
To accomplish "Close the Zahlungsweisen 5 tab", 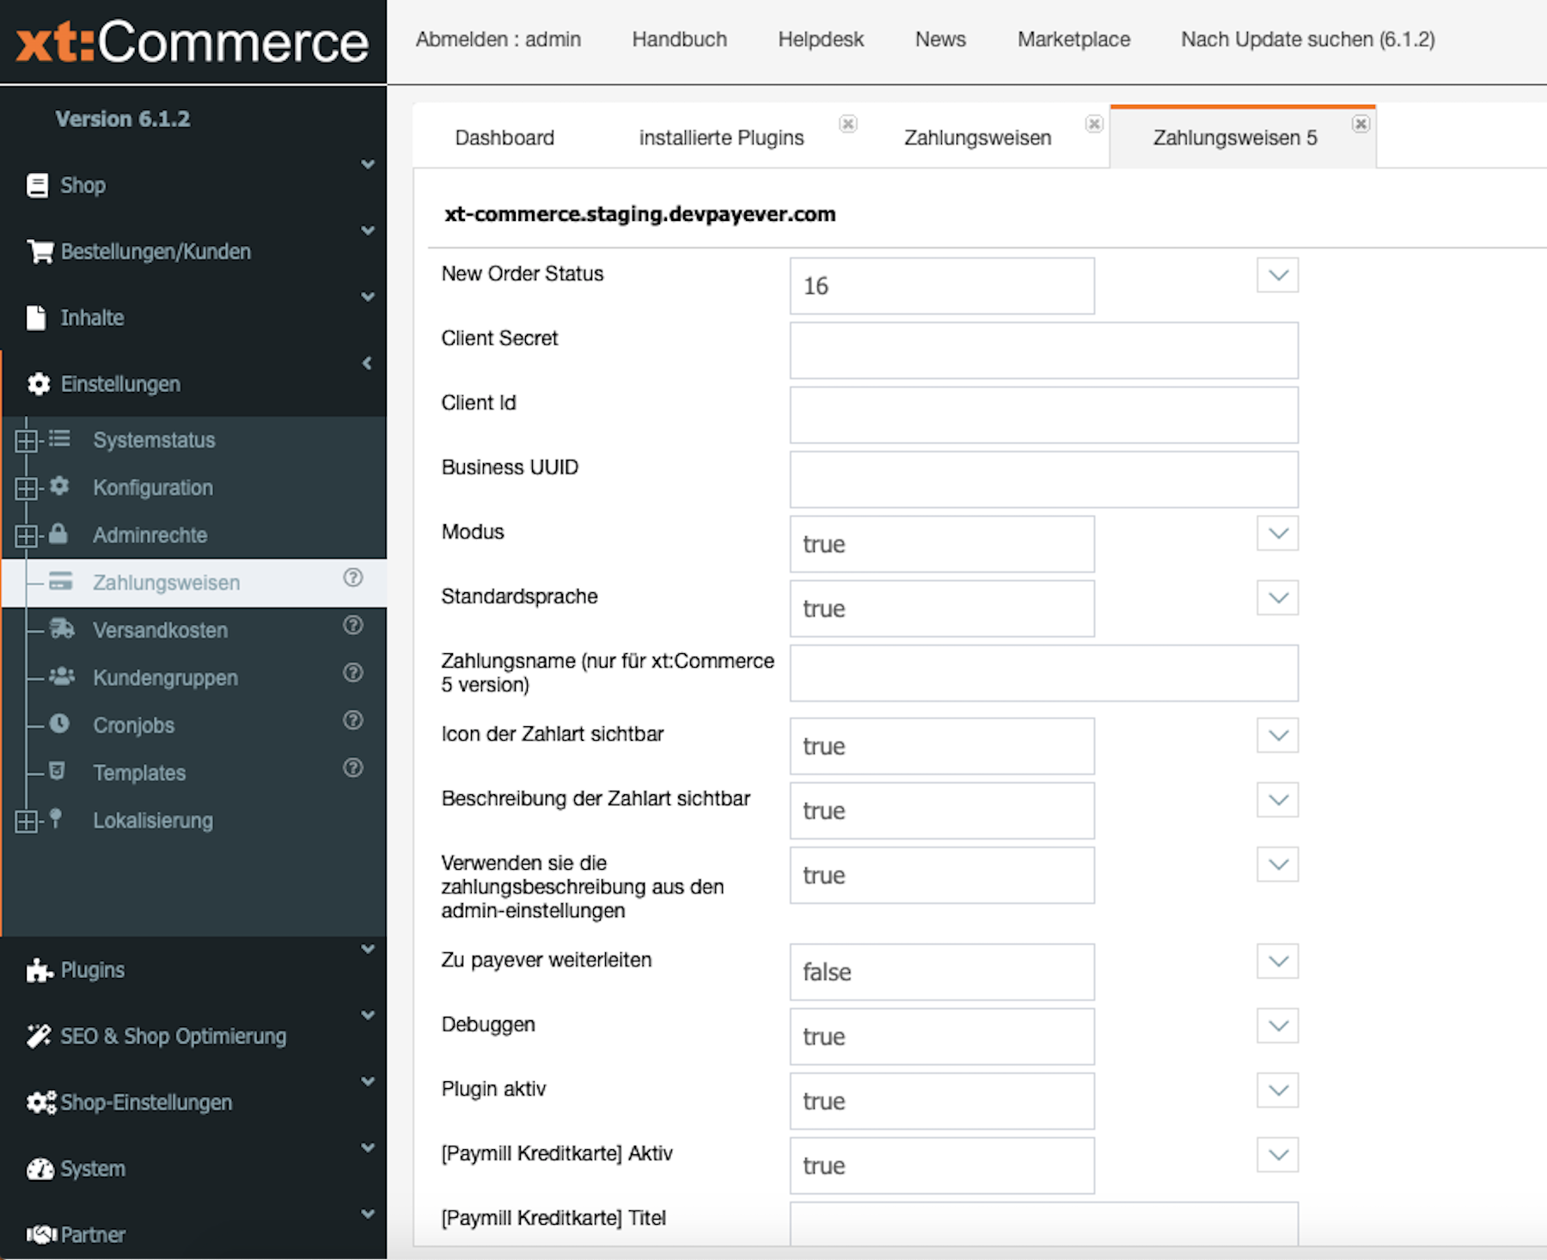I will [x=1361, y=124].
